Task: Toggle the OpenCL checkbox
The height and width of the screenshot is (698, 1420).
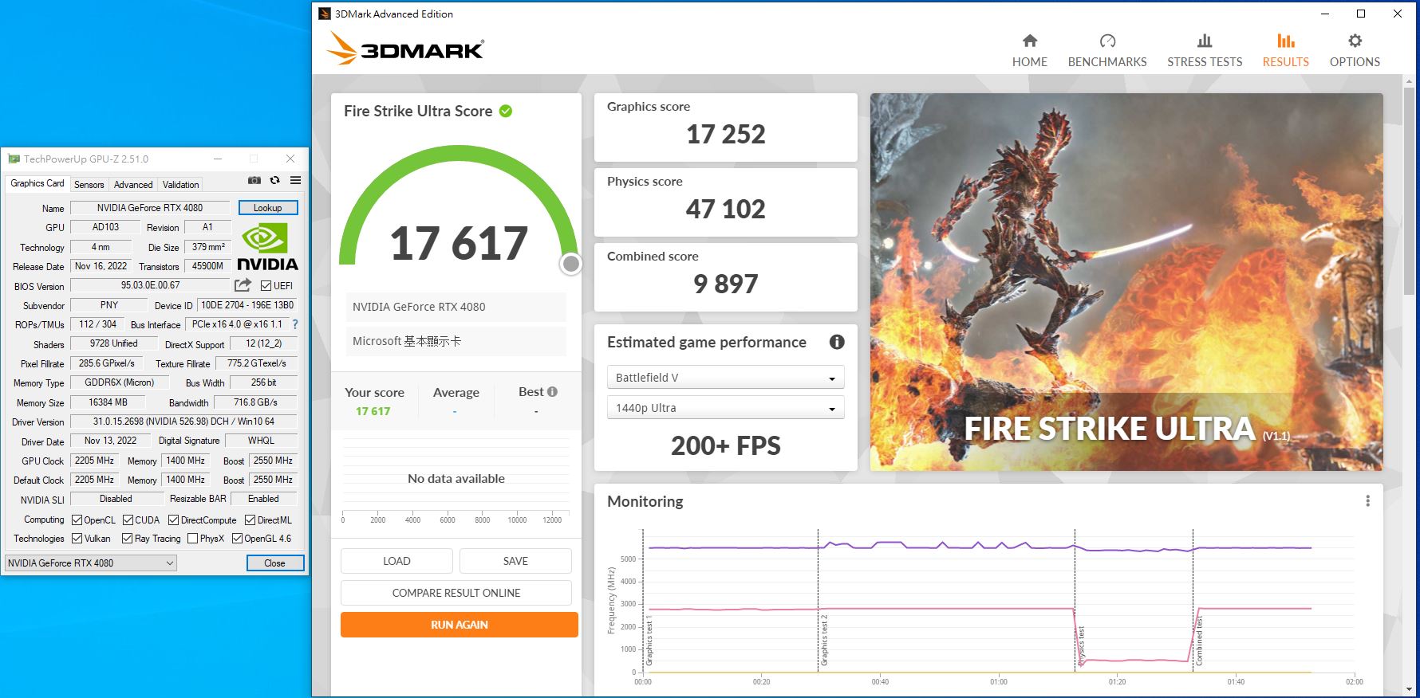Action: [77, 520]
